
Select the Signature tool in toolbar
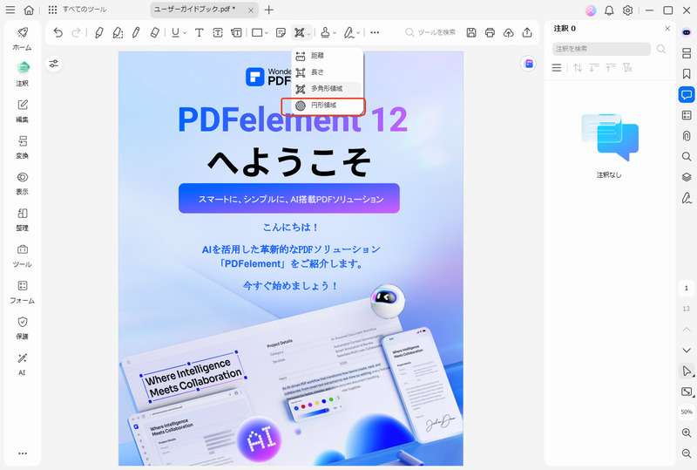click(349, 32)
